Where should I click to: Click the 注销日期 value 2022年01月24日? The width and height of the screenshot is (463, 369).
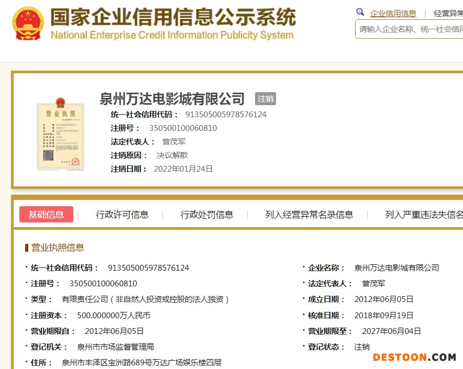183,169
